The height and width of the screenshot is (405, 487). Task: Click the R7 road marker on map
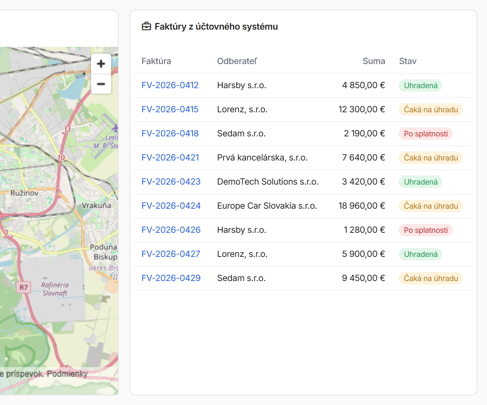coord(23,288)
